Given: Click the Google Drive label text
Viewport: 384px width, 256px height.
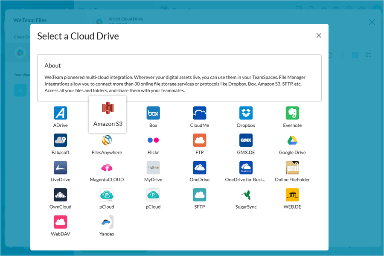Looking at the screenshot, I should point(292,152).
